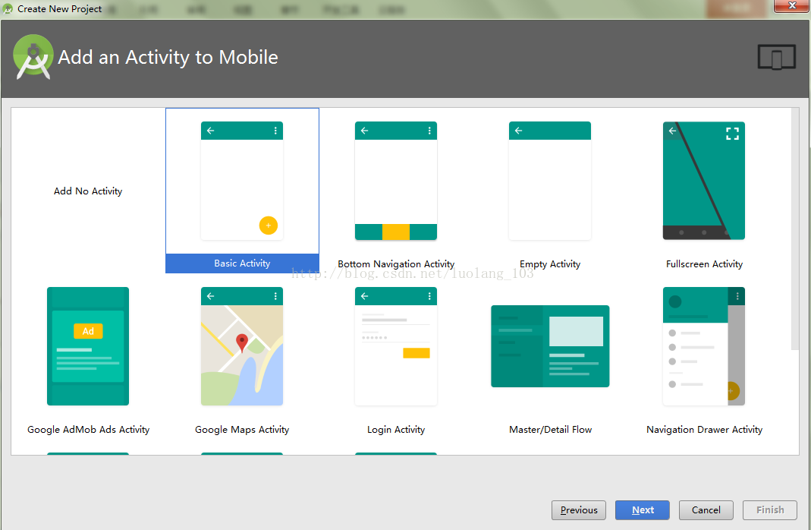
Task: Select the Google Maps Activity thumbnail
Action: [x=241, y=346]
